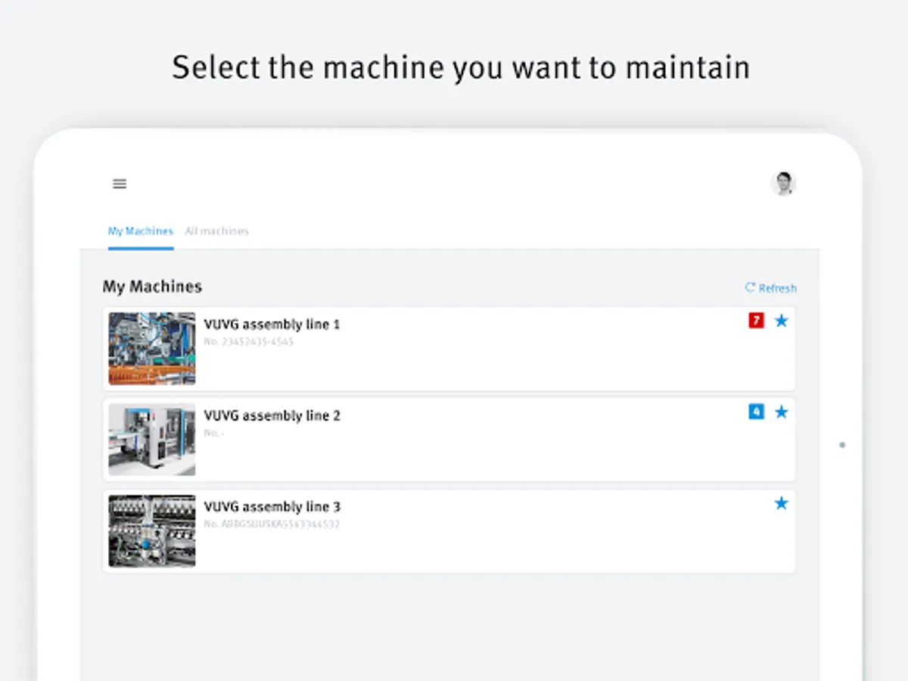
Task: Unfavorite VUVG assembly line 1 star
Action: [x=782, y=321]
